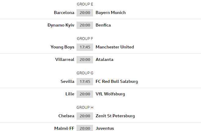Click the Chelsea team name
This screenshot has width=201, height=131.
click(x=66, y=116)
